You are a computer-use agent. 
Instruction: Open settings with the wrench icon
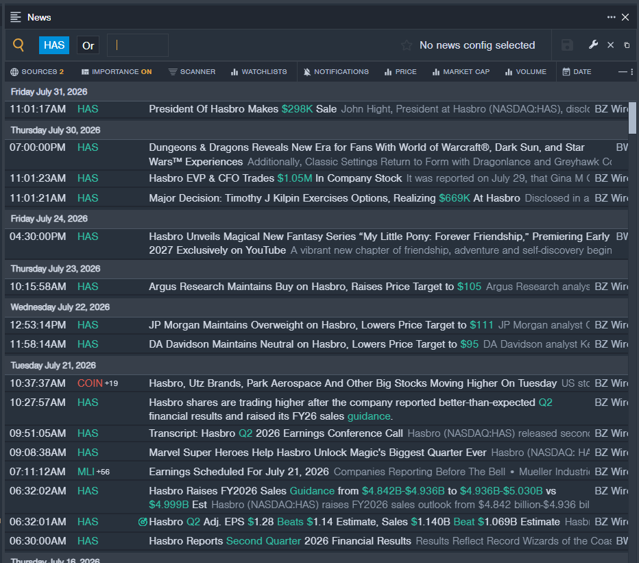[x=593, y=45]
